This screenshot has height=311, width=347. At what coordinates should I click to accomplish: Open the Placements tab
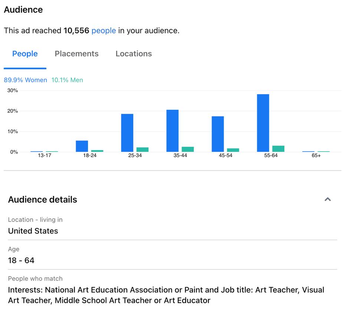[76, 54]
